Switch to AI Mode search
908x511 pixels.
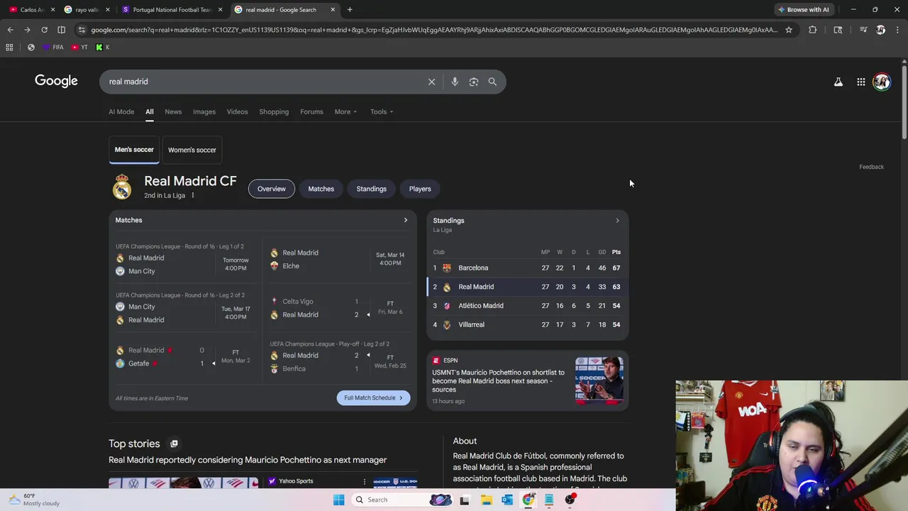point(121,111)
